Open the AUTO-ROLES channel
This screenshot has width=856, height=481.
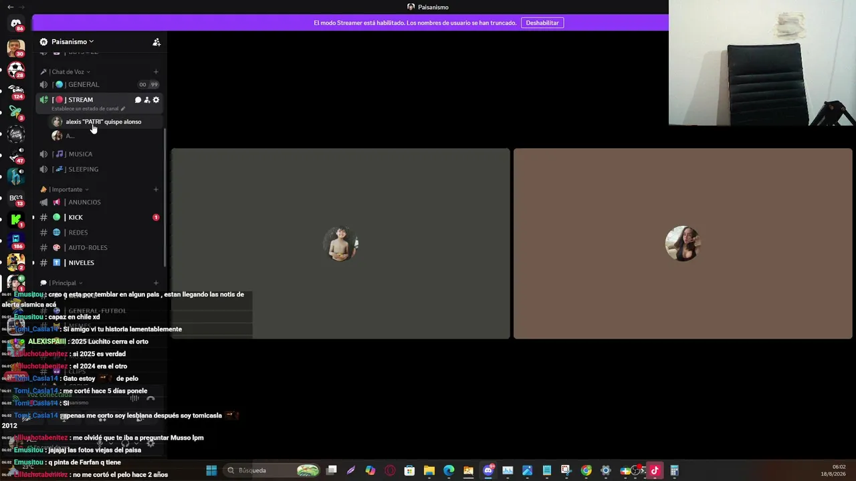tap(98, 248)
